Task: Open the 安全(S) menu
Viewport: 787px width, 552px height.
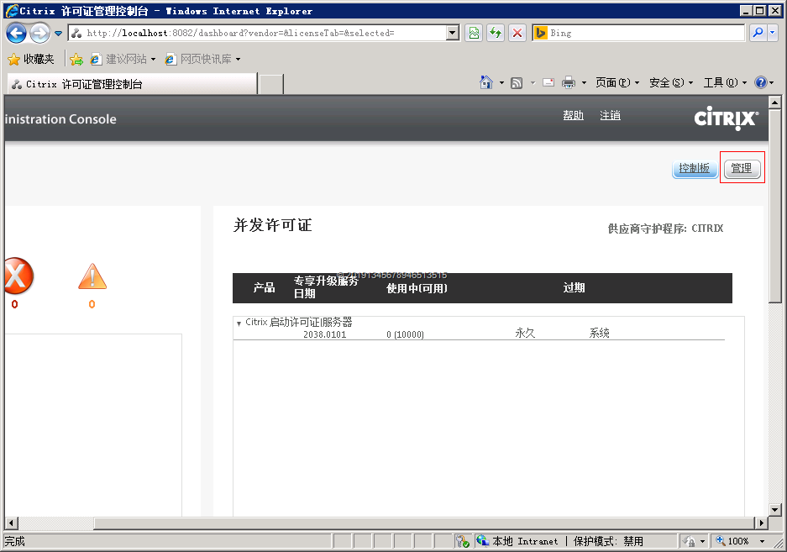Action: [670, 82]
